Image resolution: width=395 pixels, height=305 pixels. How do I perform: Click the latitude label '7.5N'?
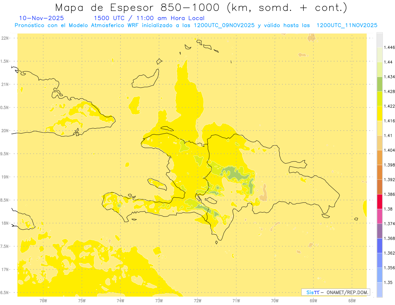pyautogui.click(x=5, y=246)
